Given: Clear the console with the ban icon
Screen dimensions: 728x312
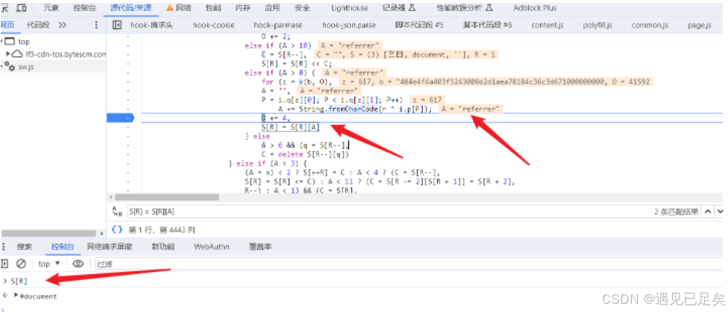Looking at the screenshot, I should pos(21,264).
